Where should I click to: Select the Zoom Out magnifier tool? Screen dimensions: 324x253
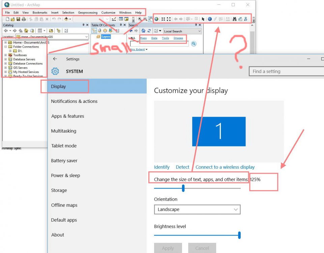145,19
